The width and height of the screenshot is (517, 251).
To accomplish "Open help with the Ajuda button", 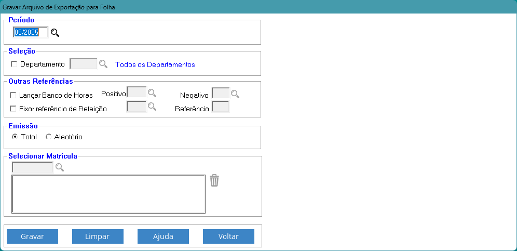I will coord(163,236).
